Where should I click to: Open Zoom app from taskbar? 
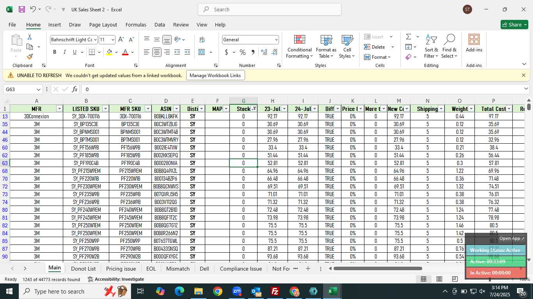[236, 291]
